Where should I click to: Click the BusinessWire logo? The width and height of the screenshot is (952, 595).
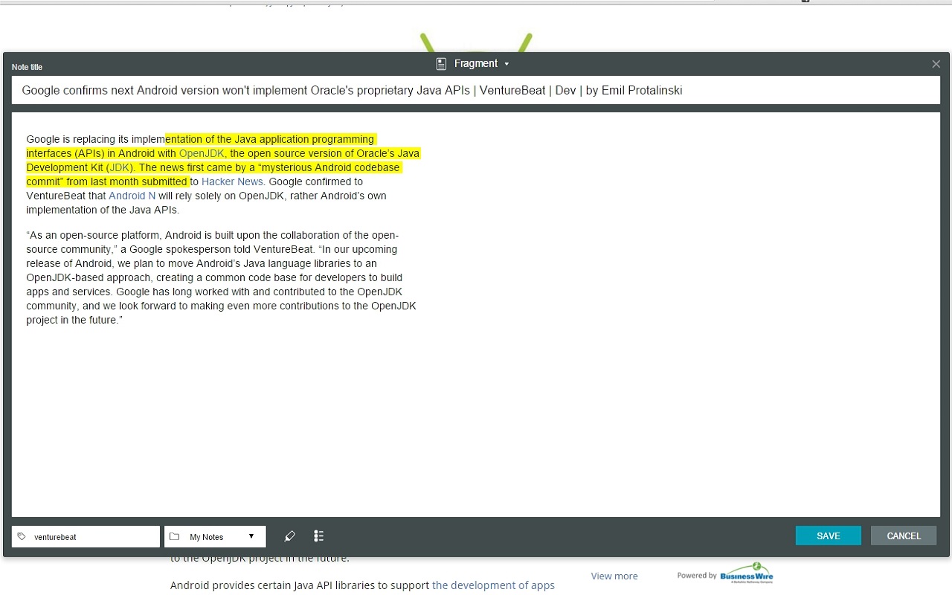745,573
